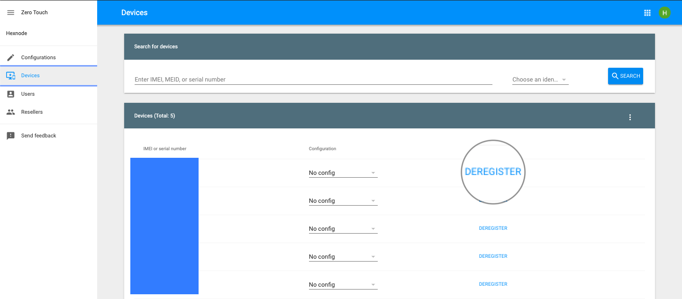Open the last device's No config dropdown
Viewport: 682px width, 299px height.
coord(343,284)
